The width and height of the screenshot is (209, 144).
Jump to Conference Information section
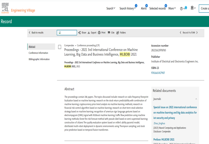(38, 53)
